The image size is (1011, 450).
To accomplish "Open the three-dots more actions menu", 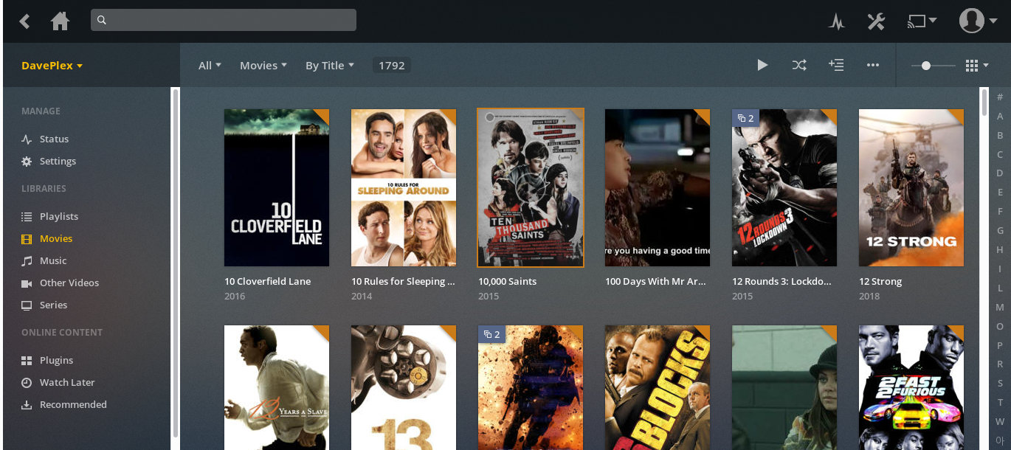I will coord(873,65).
